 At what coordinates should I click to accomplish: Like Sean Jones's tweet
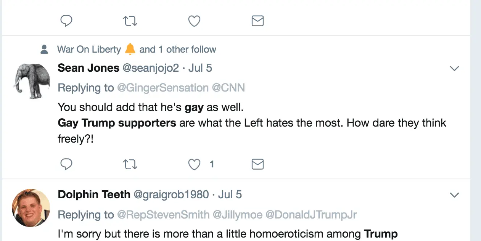[195, 164]
